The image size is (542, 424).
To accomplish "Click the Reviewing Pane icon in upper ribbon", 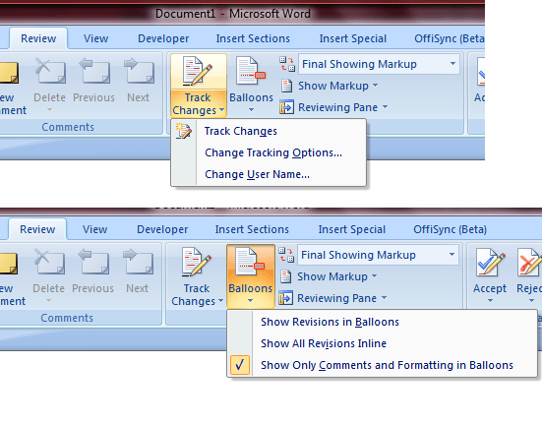I will coord(286,107).
